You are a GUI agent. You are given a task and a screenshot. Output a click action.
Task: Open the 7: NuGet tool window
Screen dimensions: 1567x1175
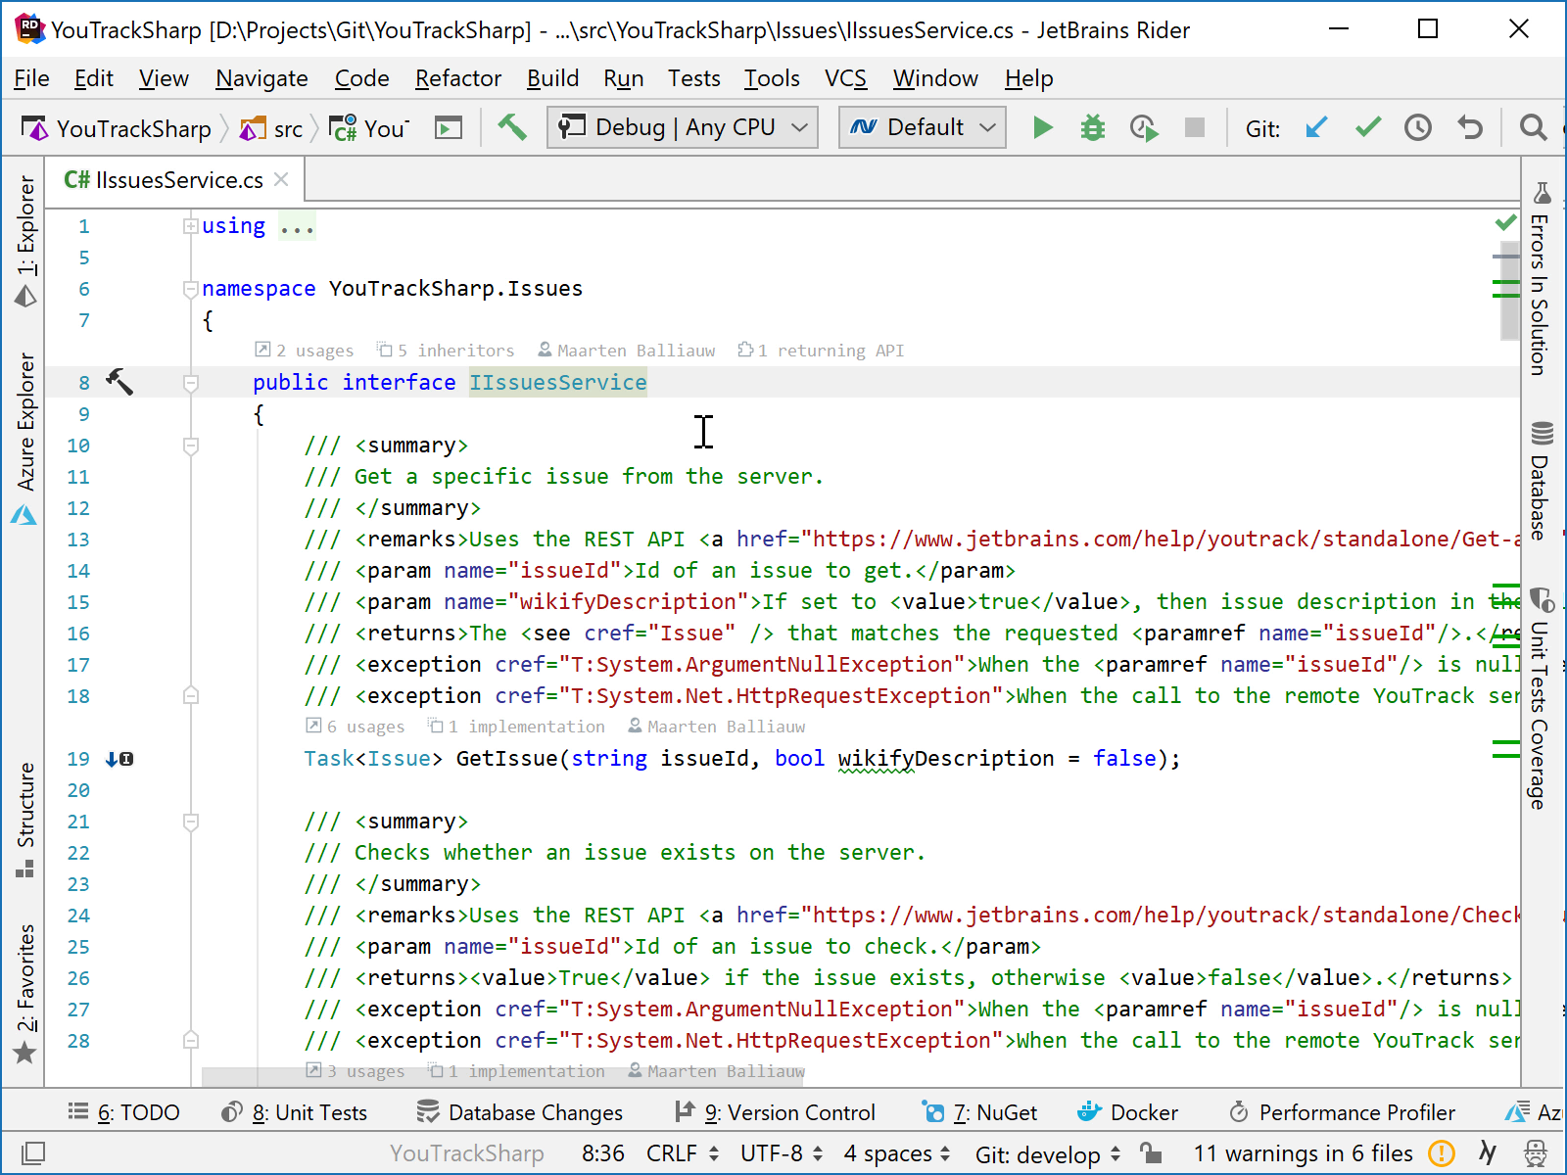point(979,1112)
